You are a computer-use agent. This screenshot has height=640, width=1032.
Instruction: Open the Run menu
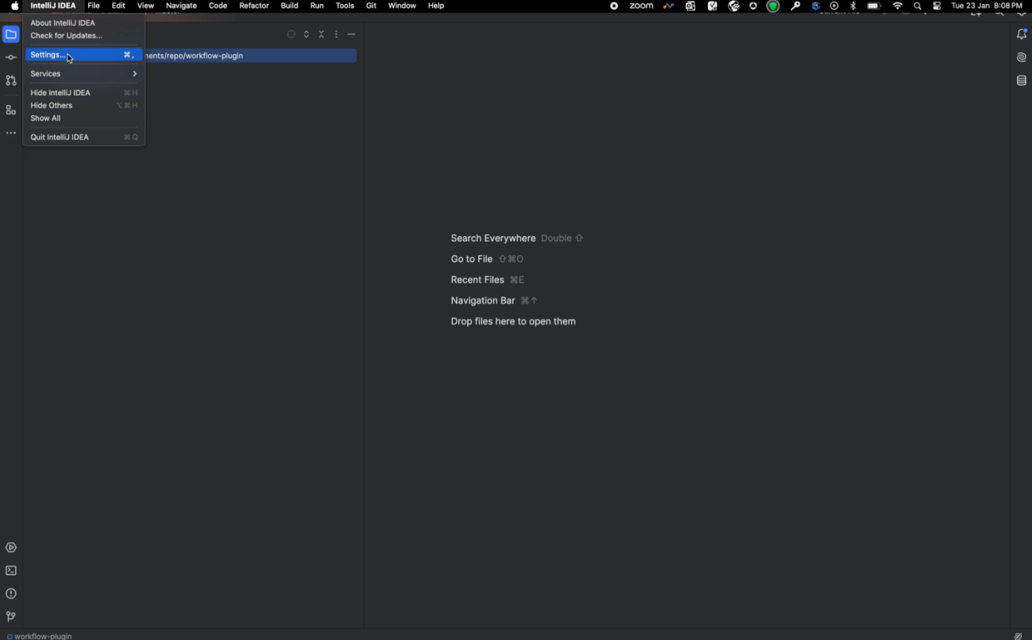[317, 6]
